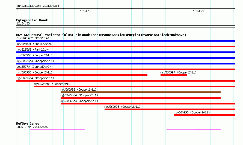Select the dgv3023n54 (Cooper2011) label
The width and height of the screenshot is (243, 145).
(x=35, y=78)
